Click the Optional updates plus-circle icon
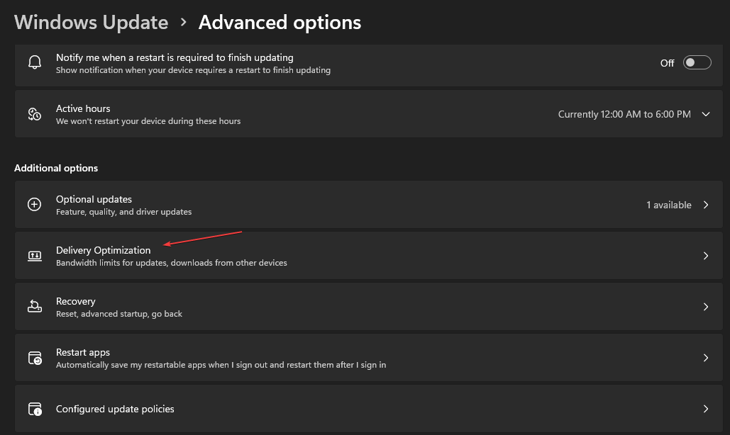 point(34,204)
